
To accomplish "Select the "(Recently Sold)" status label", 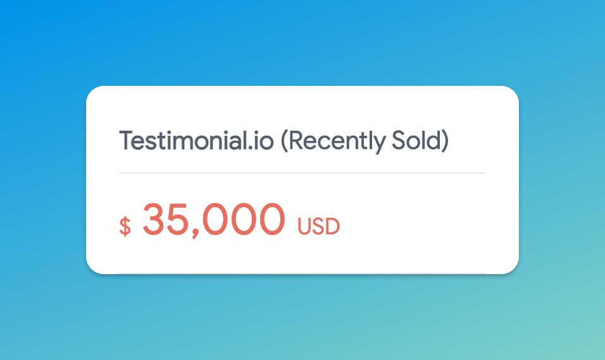I will tap(365, 141).
